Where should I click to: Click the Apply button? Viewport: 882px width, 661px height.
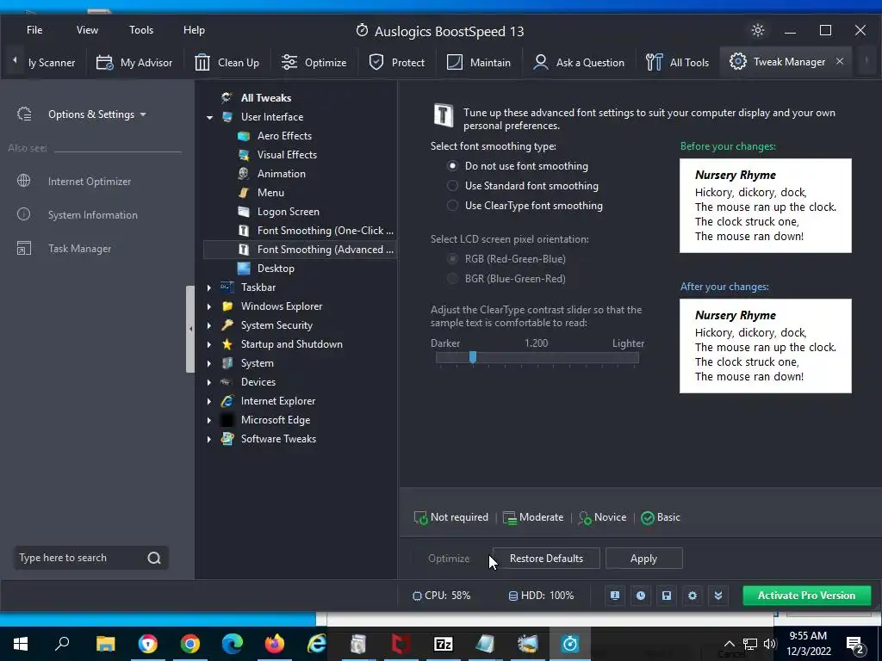[644, 558]
